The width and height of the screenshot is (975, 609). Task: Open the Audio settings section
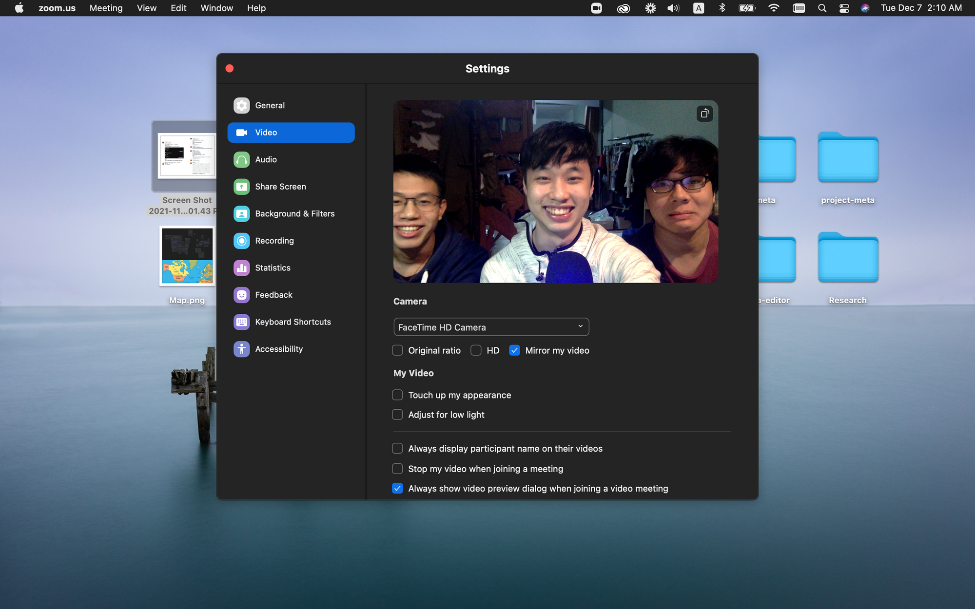266,160
